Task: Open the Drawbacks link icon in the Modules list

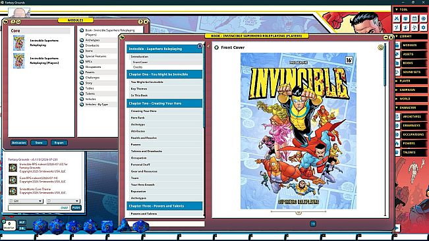Action: coord(82,45)
